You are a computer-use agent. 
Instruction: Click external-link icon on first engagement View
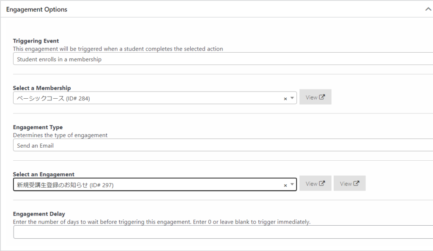[x=322, y=183]
